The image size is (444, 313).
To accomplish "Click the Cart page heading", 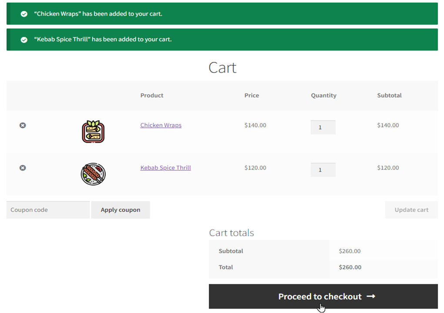I will (222, 68).
